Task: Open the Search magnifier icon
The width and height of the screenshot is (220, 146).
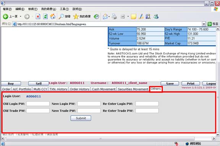Action: (61, 16)
